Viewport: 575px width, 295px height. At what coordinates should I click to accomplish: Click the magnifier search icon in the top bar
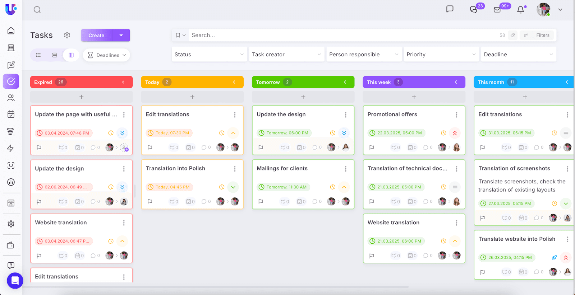point(37,10)
